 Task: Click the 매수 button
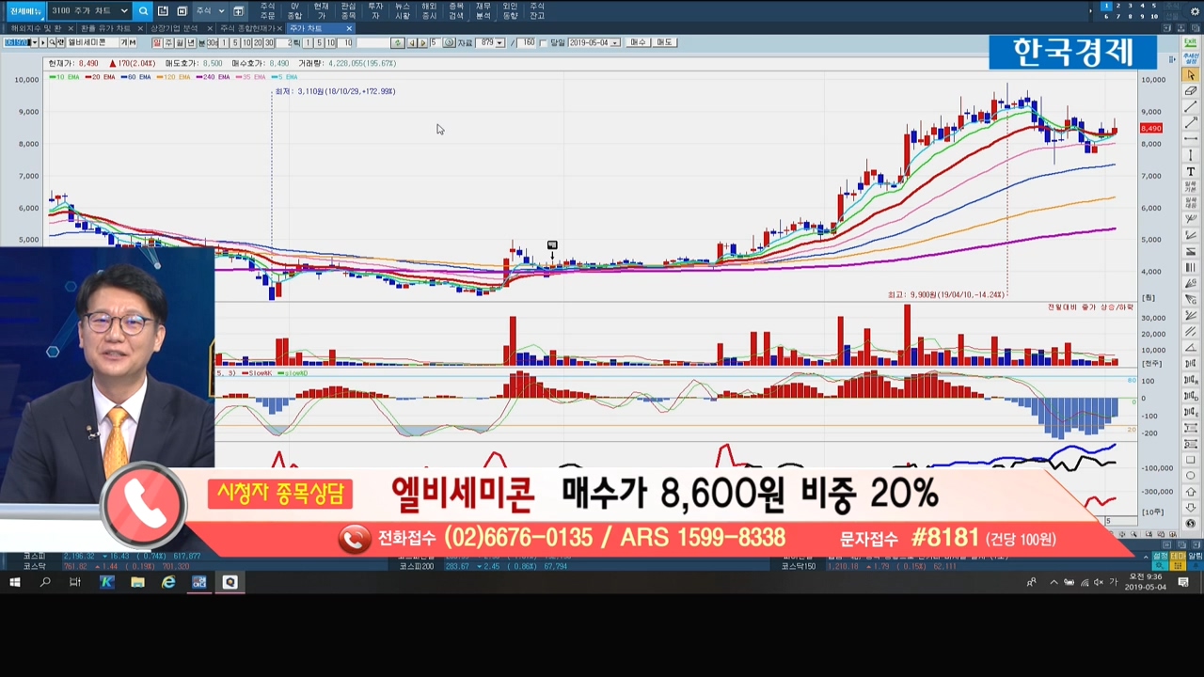639,43
